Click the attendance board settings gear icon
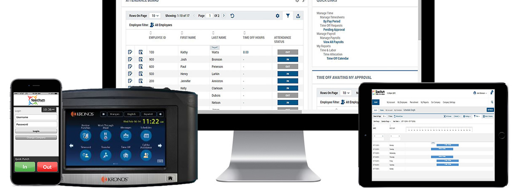This screenshot has width=518, height=193. coord(278,16)
